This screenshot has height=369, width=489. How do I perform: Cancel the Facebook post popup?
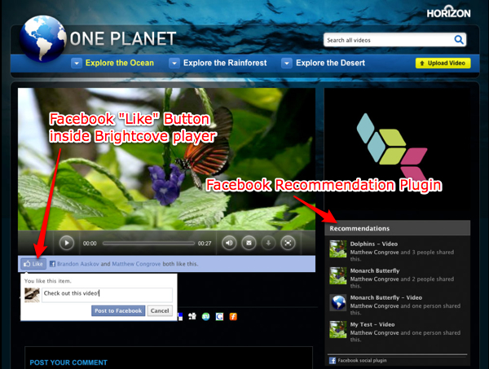click(160, 310)
